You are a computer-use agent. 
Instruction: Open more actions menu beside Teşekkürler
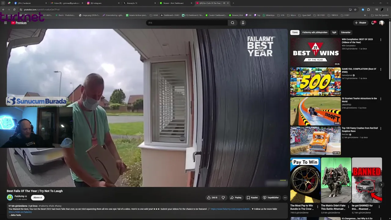coord(285,198)
